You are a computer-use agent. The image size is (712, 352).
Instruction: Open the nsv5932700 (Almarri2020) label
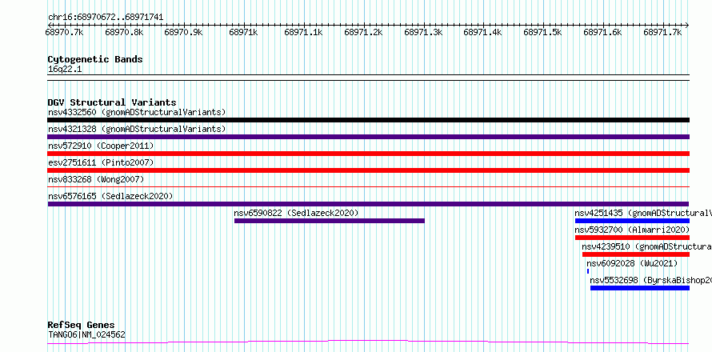[x=633, y=230]
